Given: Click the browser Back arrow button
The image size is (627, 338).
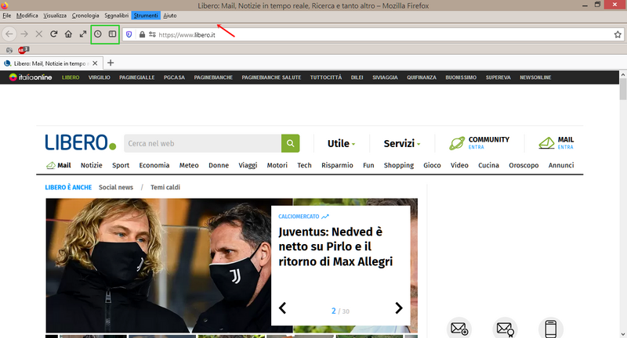Looking at the screenshot, I should pyautogui.click(x=9, y=34).
